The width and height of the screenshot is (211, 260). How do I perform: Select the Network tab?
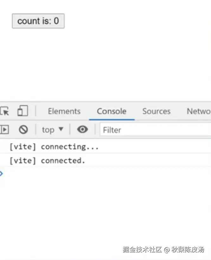pyautogui.click(x=199, y=111)
